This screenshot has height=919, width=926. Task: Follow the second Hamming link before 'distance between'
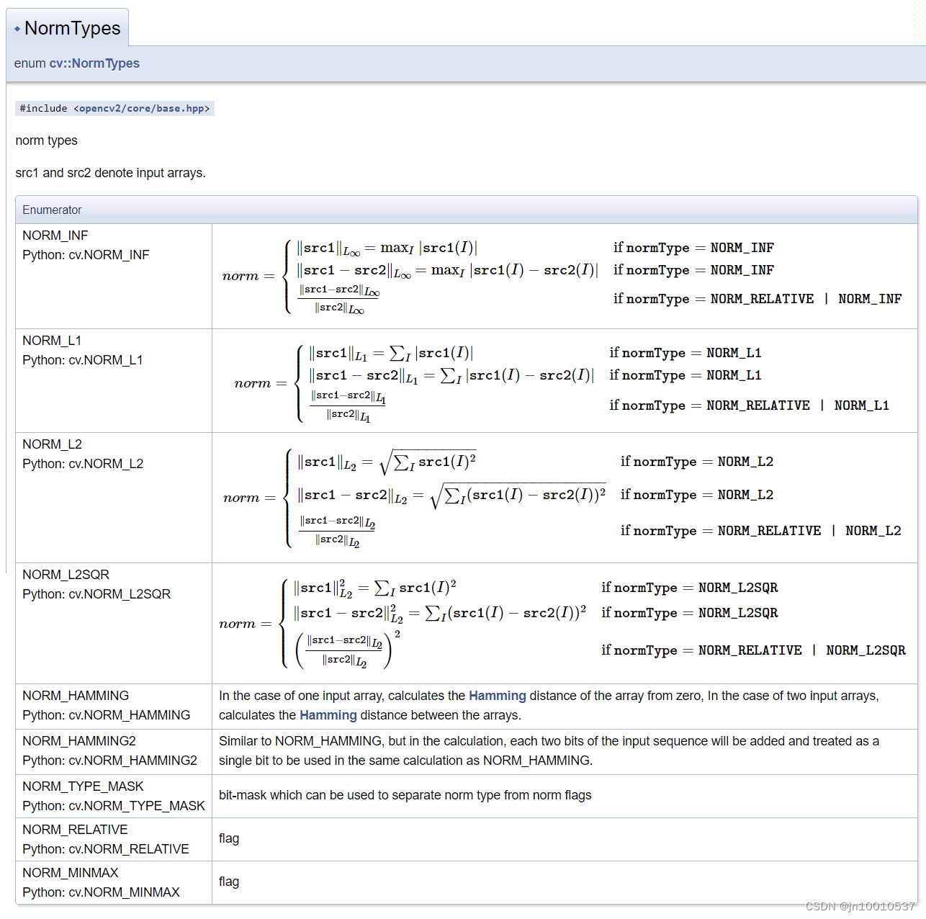pyautogui.click(x=328, y=715)
